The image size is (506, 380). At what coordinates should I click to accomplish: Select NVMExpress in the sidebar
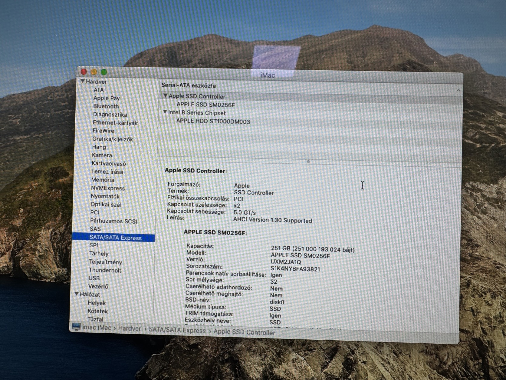108,188
